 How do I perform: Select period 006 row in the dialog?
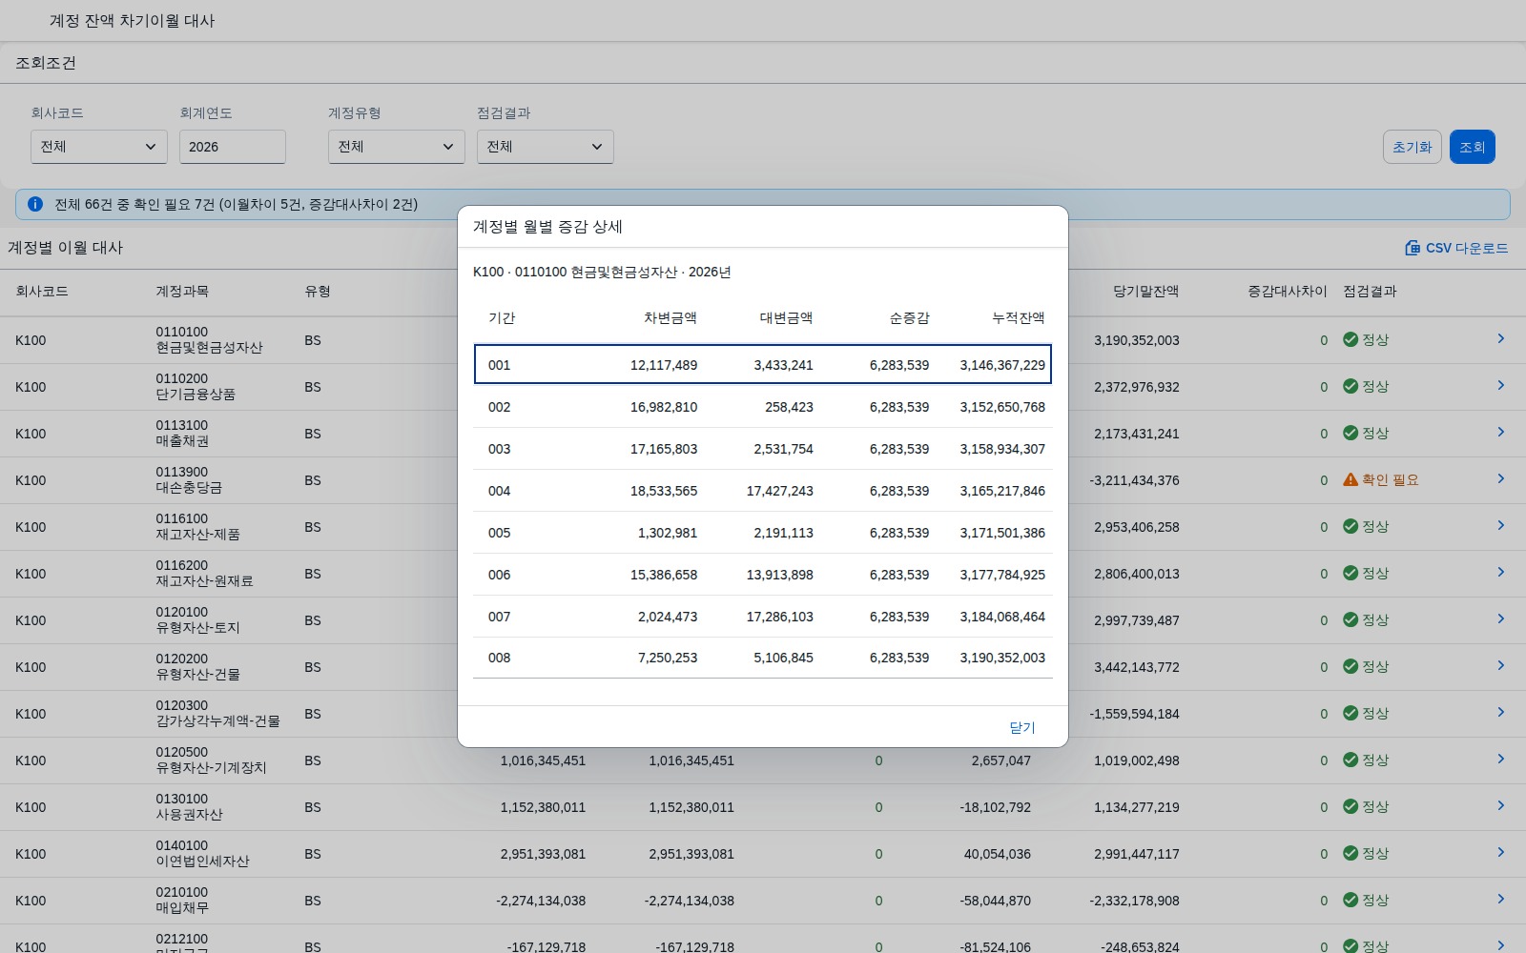(x=763, y=575)
